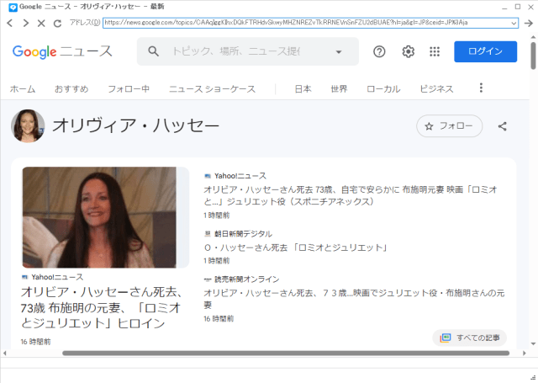
Task: Show more sections via three-dot menu
Action: pyautogui.click(x=481, y=88)
